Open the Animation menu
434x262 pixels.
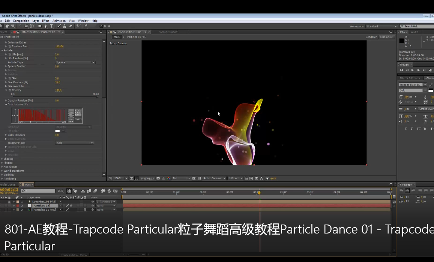(59, 21)
